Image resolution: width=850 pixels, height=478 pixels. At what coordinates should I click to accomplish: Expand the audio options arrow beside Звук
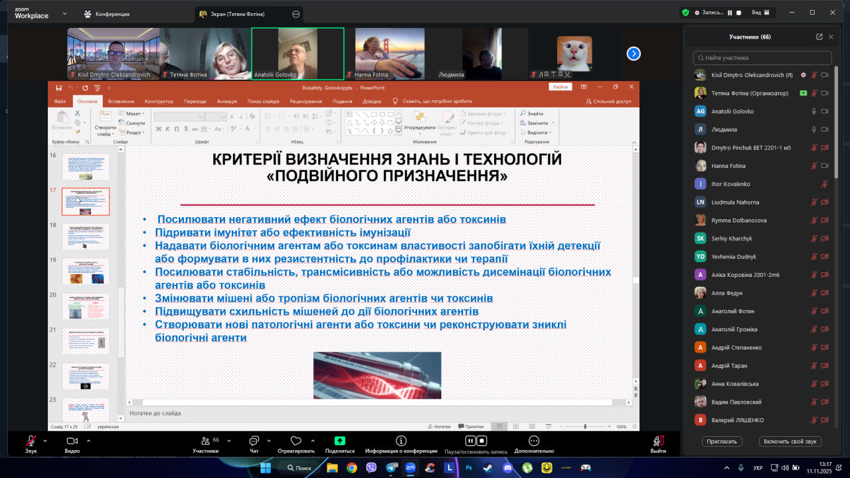(45, 440)
